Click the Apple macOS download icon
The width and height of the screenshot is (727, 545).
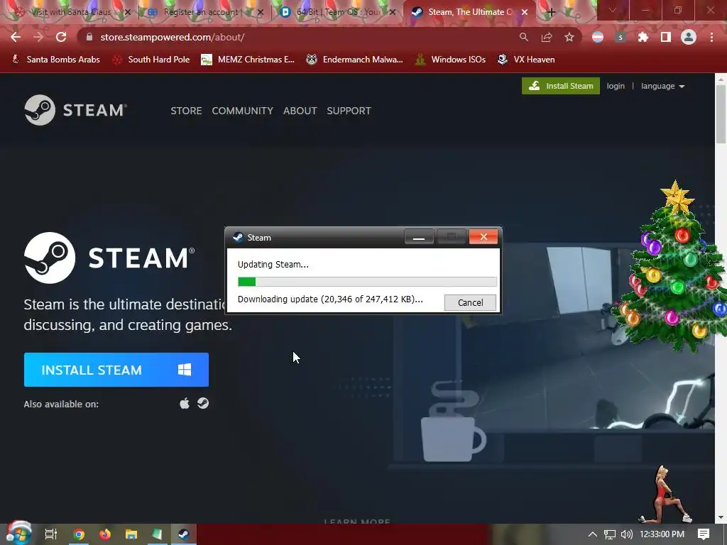(x=185, y=403)
